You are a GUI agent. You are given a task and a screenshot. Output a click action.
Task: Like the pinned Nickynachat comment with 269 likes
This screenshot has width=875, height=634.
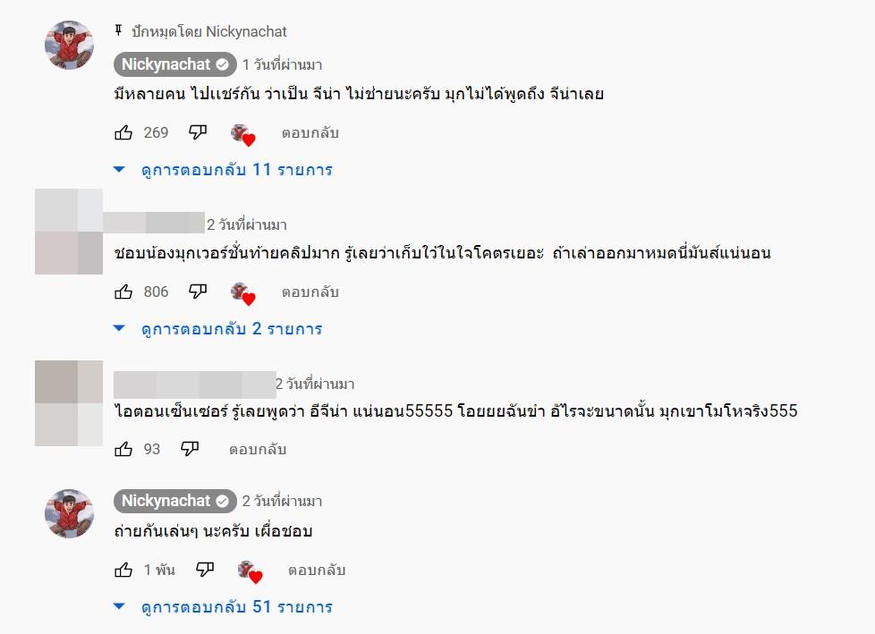(x=123, y=133)
